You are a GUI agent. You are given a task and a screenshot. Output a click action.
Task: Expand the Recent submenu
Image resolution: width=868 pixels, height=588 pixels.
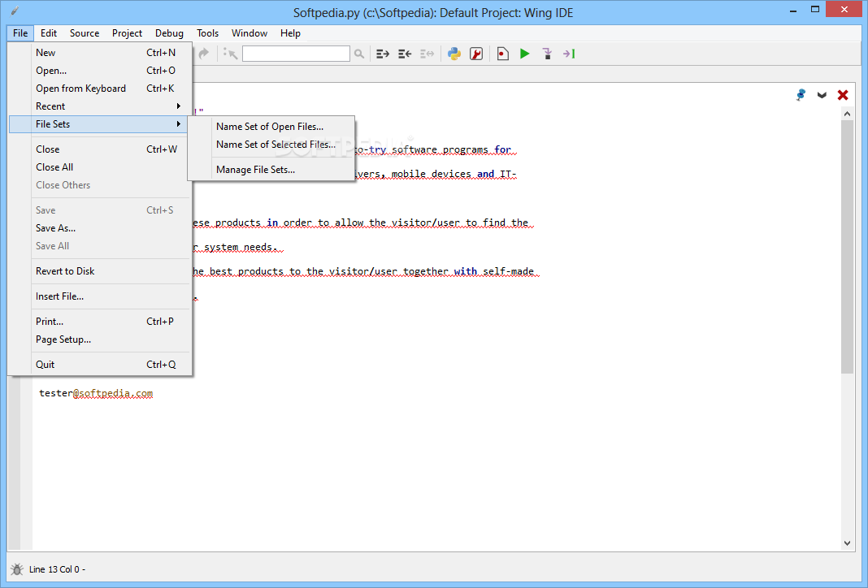tap(100, 106)
